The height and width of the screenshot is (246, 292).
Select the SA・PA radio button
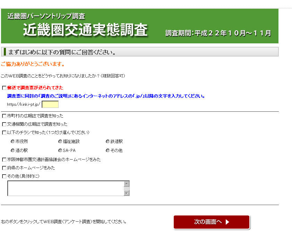[60, 151]
